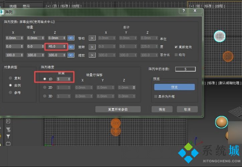Select the orange wireframe sphere in front viewport
242x167 pixels.
(x=228, y=56)
